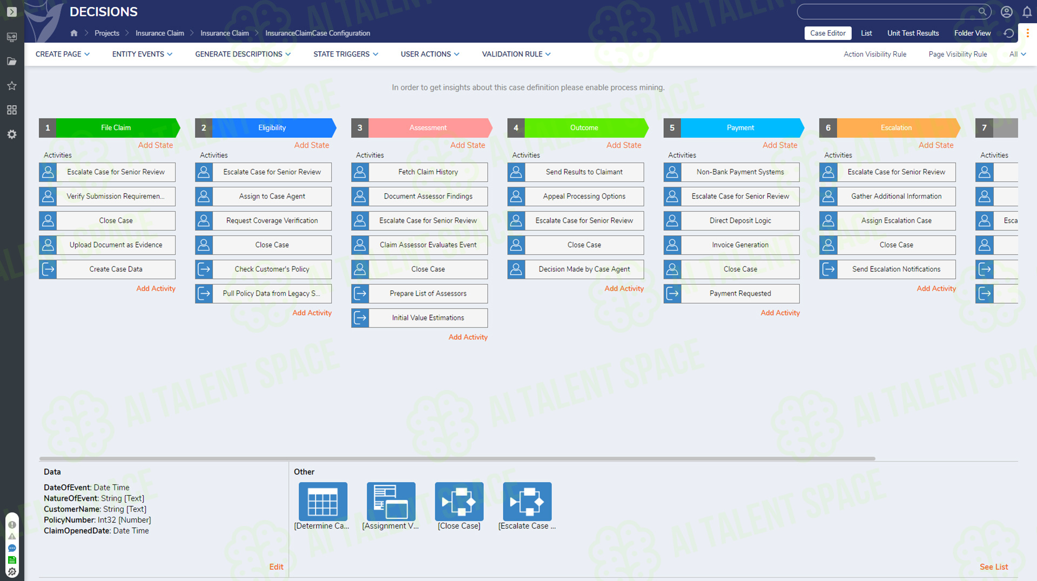Click arrow icon of Create Case Data
The height and width of the screenshot is (581, 1037).
tap(48, 269)
